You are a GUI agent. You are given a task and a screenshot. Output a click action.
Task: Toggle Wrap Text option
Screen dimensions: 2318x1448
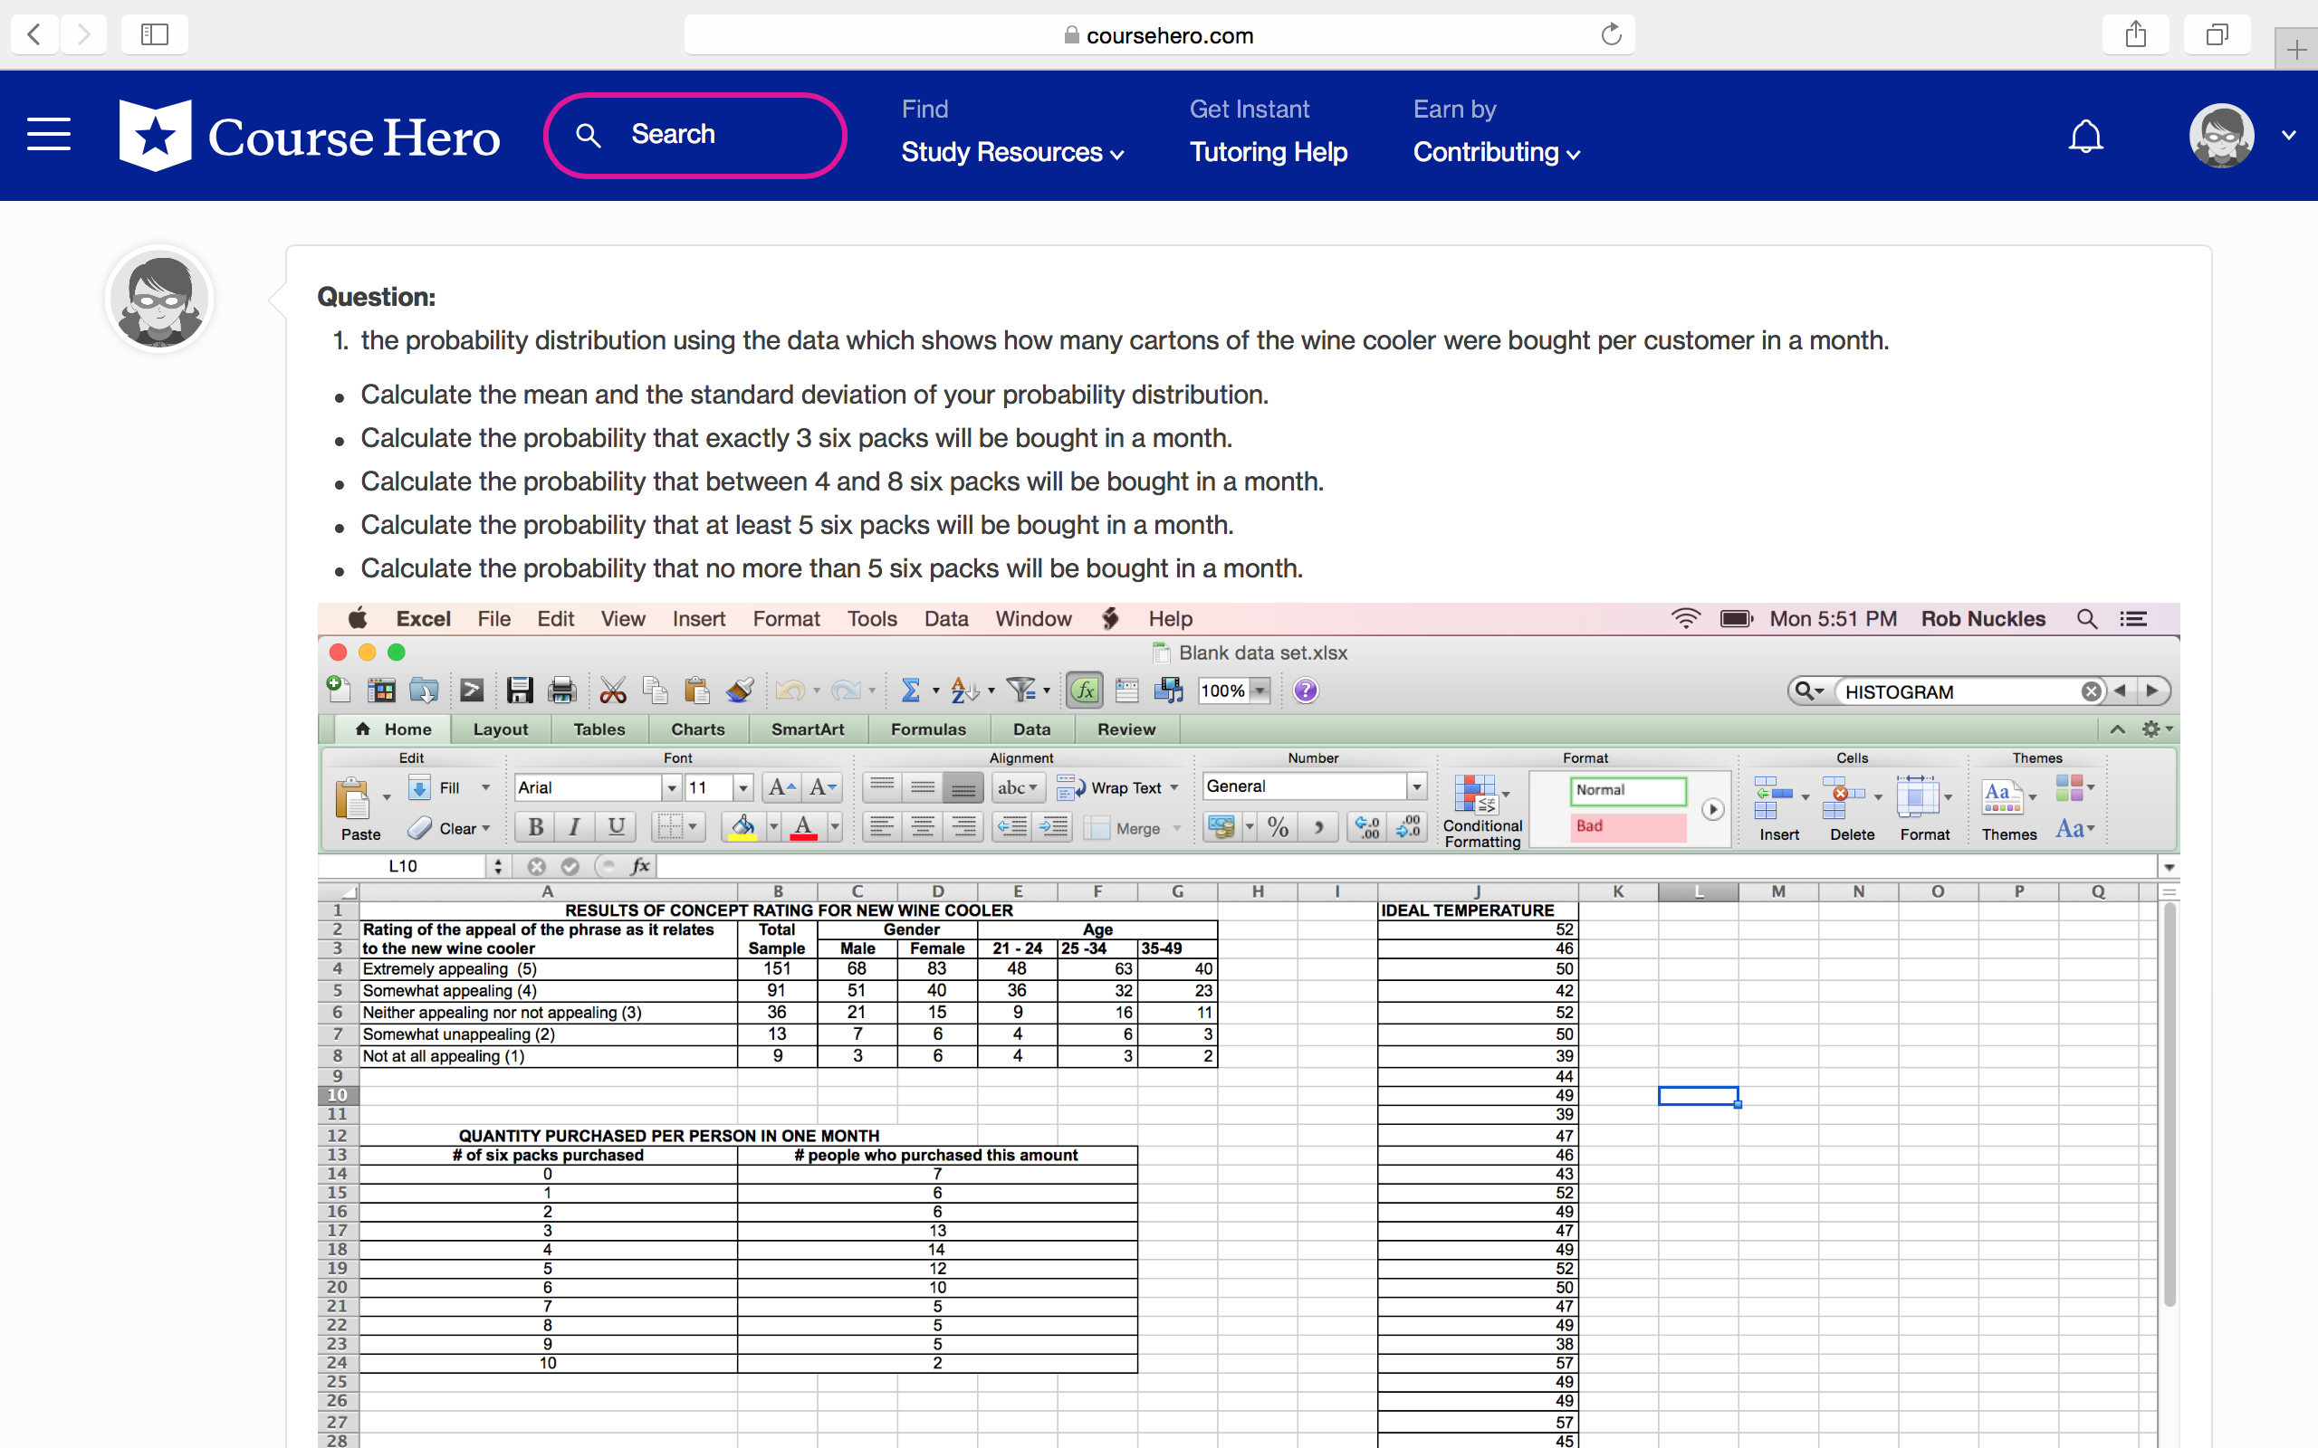[x=1118, y=788]
